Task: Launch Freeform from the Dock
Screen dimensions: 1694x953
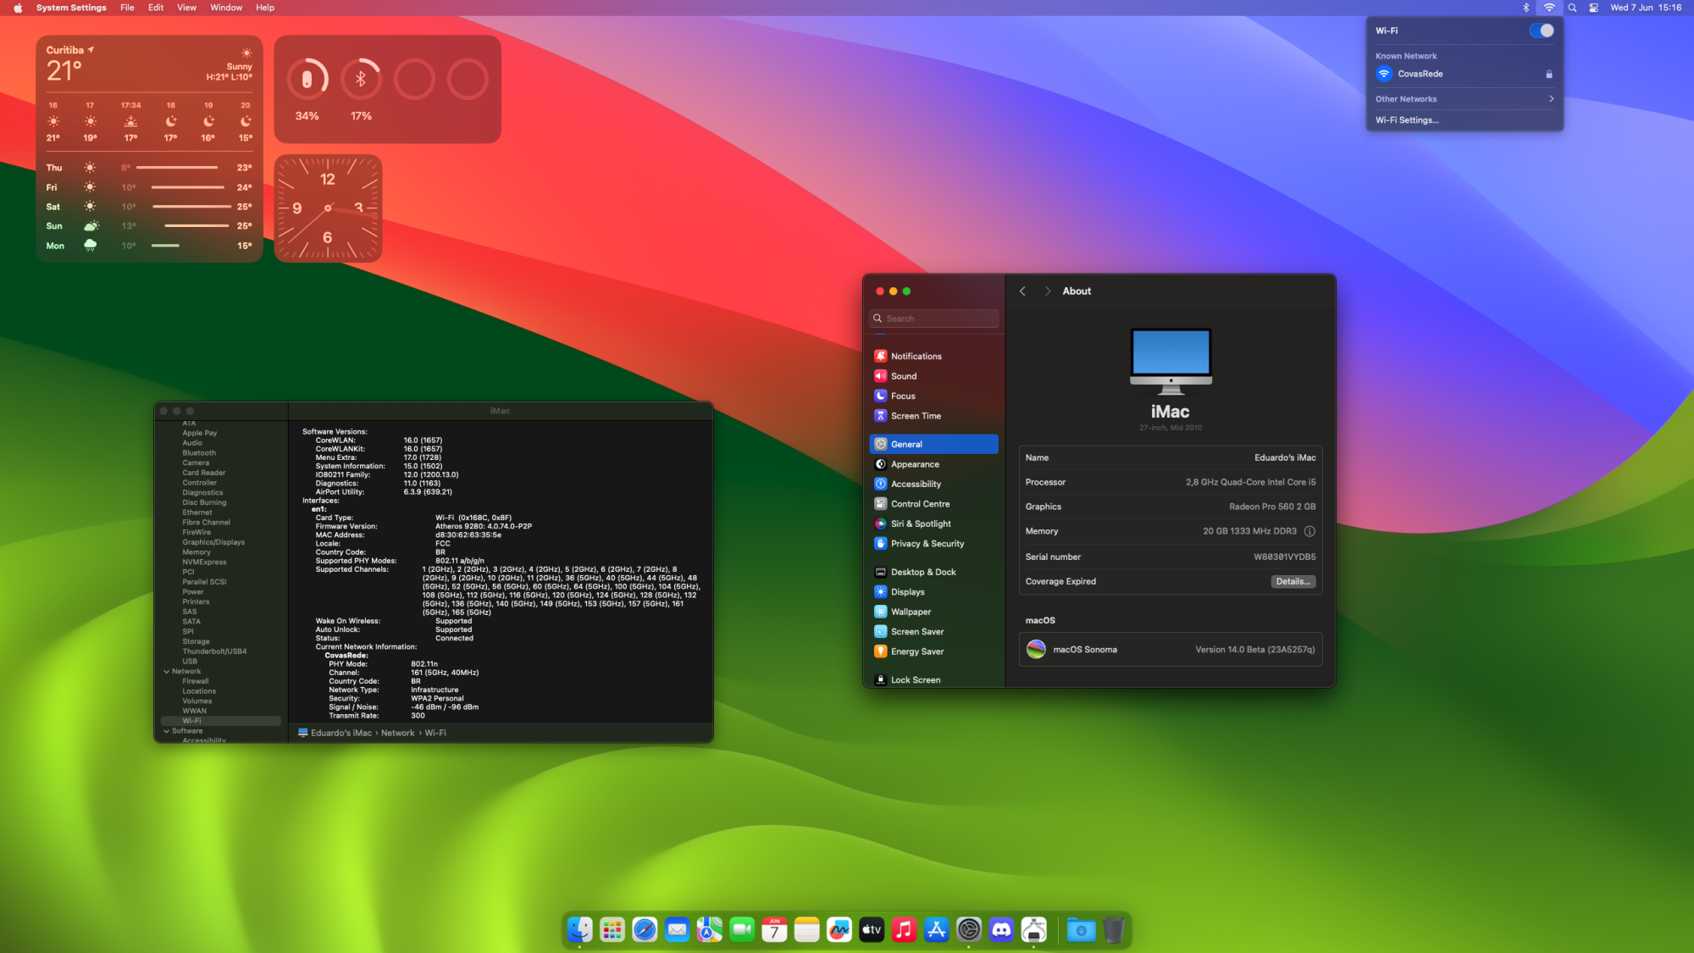Action: pos(839,930)
